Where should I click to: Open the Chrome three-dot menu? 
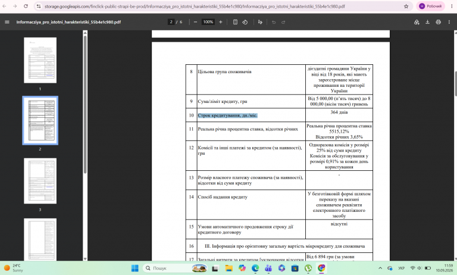point(450,6)
